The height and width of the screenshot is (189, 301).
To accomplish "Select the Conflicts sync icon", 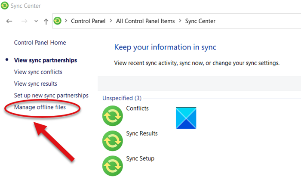I will coord(113,115).
